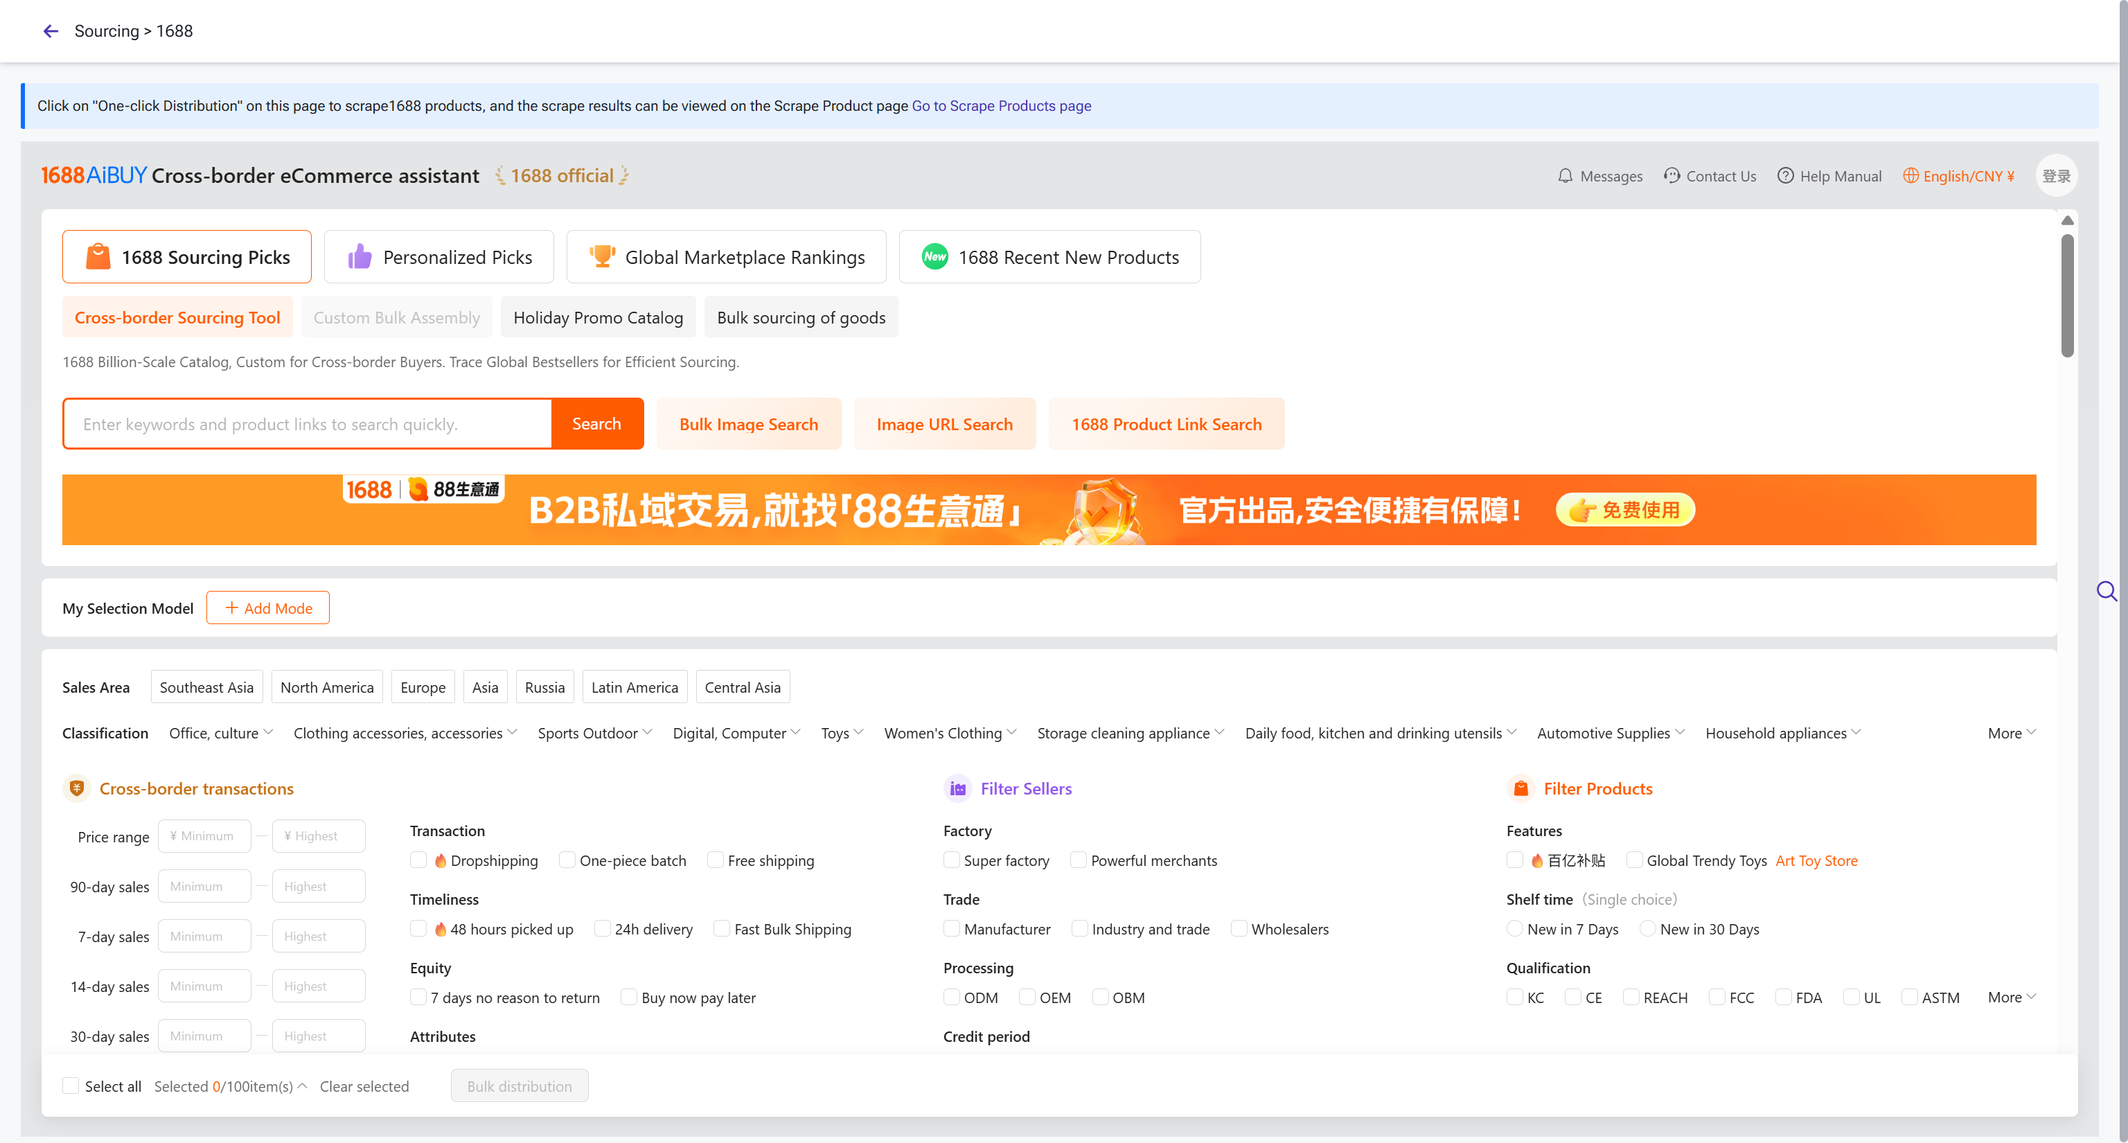Click Go to Scrape Products page link
The image size is (2128, 1143).
click(x=1001, y=106)
